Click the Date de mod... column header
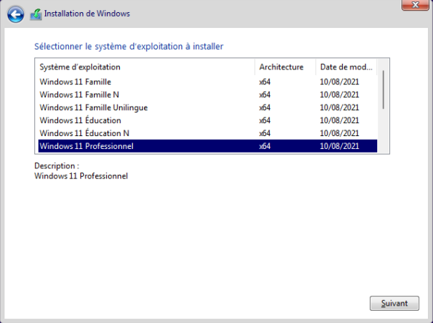433x323 pixels. pos(346,67)
